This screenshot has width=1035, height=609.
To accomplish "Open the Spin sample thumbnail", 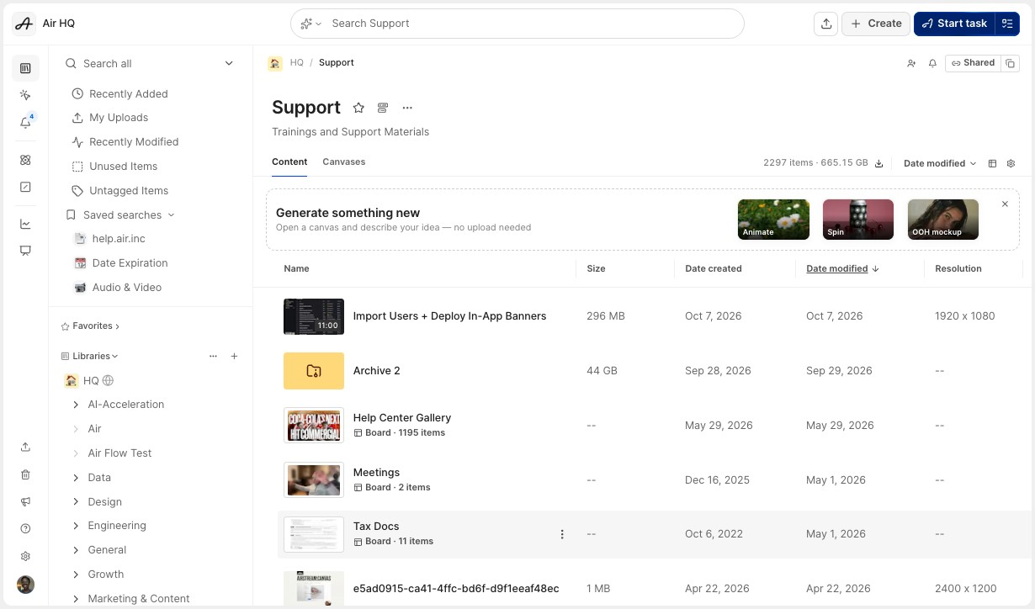I will point(858,220).
